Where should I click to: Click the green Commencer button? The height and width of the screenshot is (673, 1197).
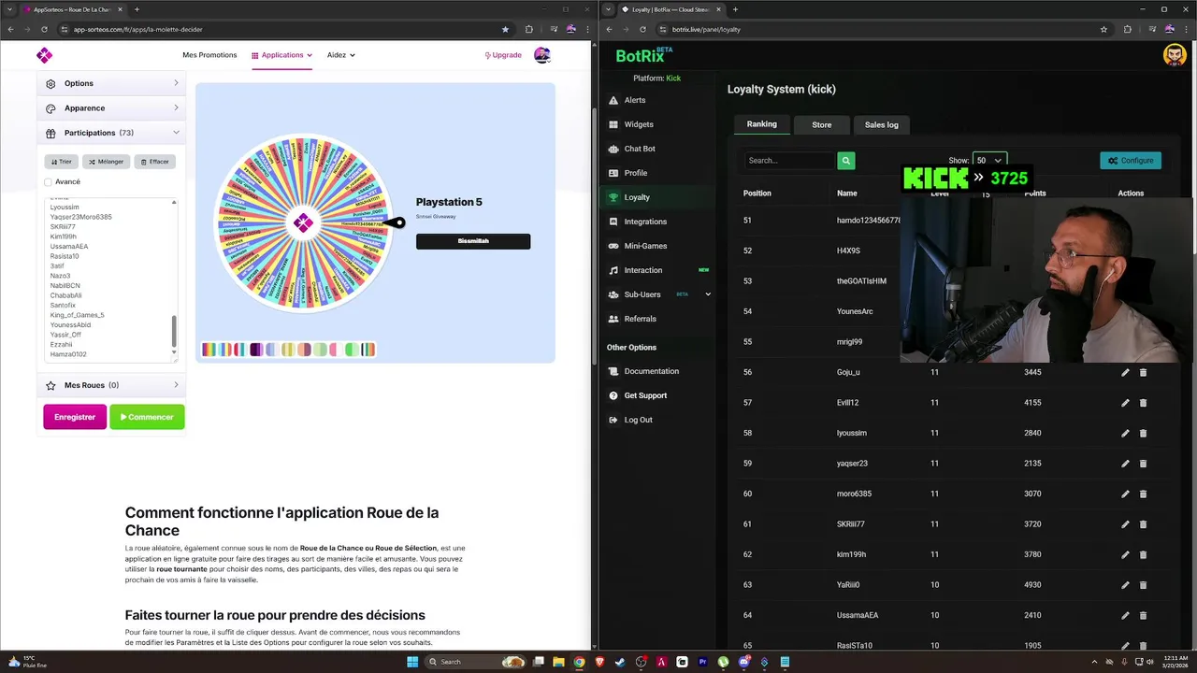(147, 417)
